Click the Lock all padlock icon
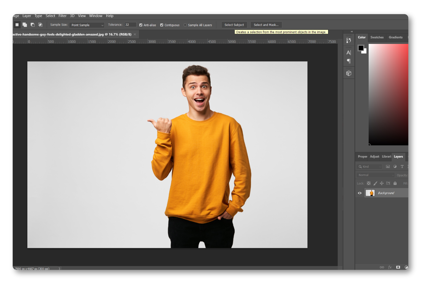 pyautogui.click(x=395, y=183)
